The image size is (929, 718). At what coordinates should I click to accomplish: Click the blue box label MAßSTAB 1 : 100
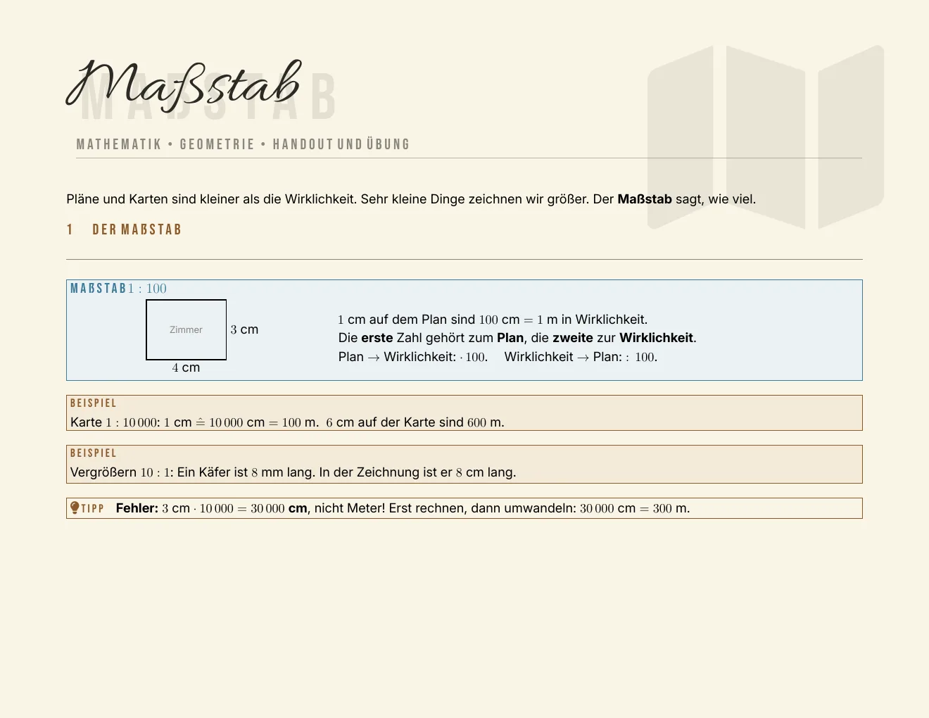click(118, 289)
